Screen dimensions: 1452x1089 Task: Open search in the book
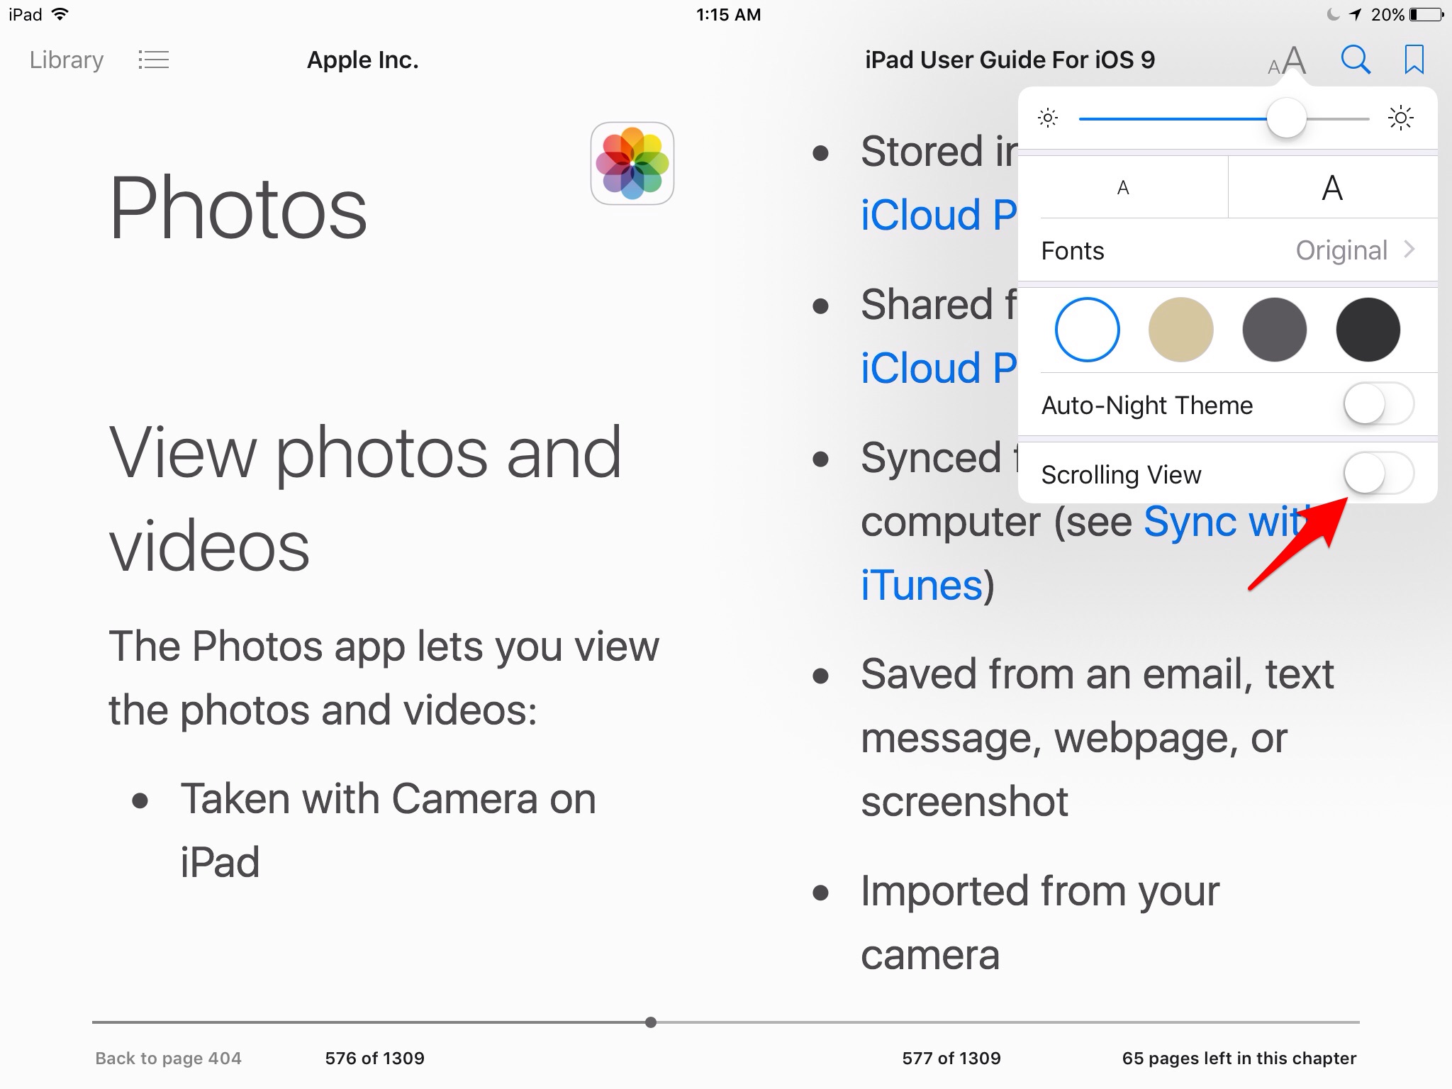(1354, 60)
